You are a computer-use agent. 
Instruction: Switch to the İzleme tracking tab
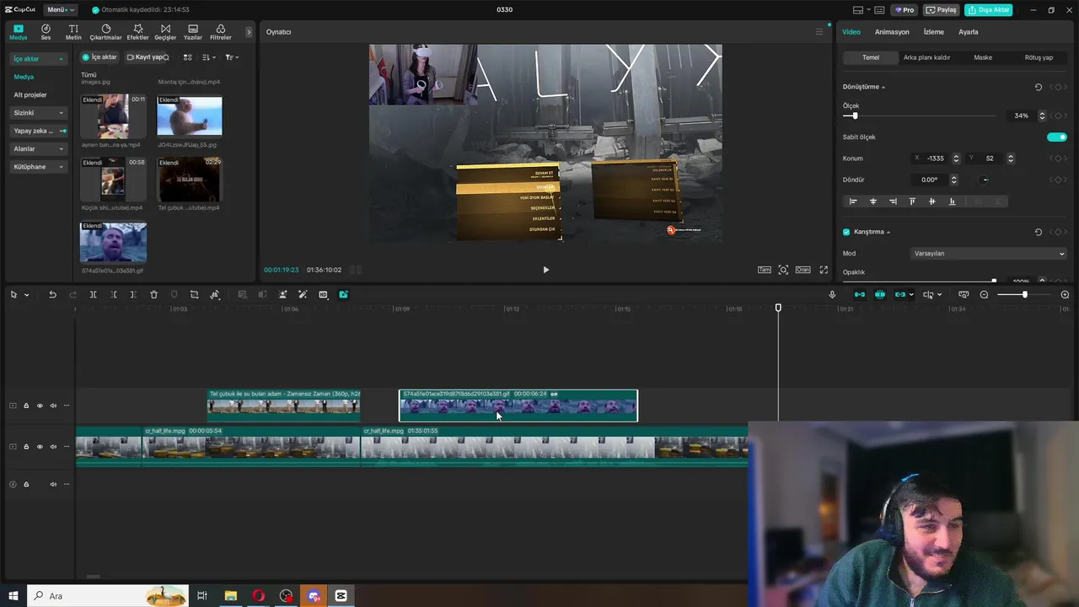[x=933, y=32]
